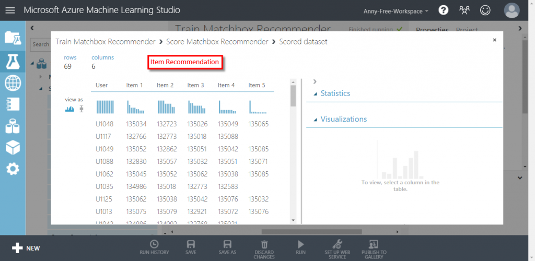Click the smiley feedback icon

coord(485,10)
